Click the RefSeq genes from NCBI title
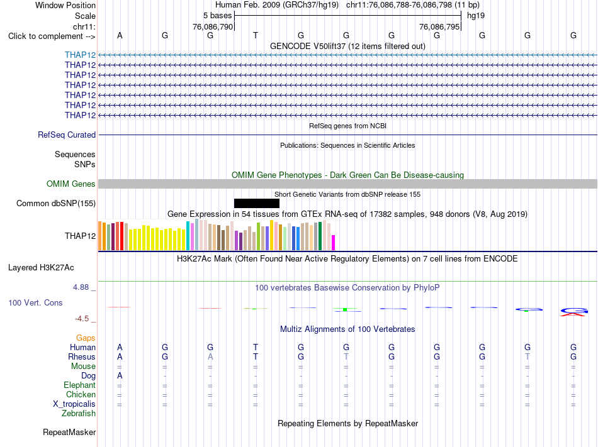 (x=347, y=126)
